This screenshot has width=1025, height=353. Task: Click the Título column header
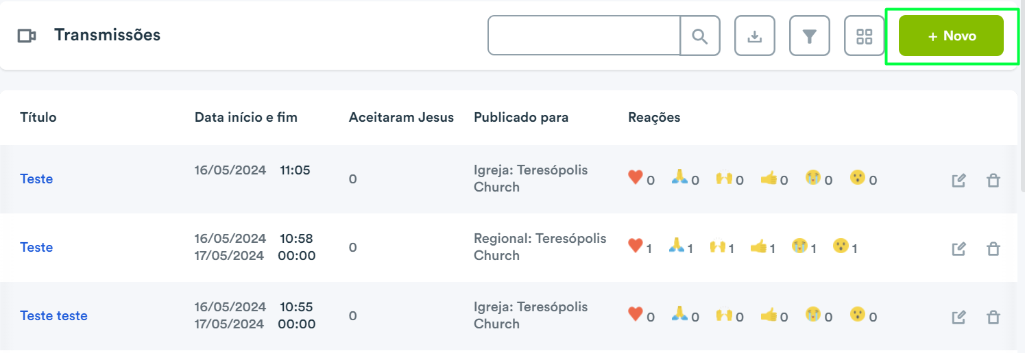[38, 117]
